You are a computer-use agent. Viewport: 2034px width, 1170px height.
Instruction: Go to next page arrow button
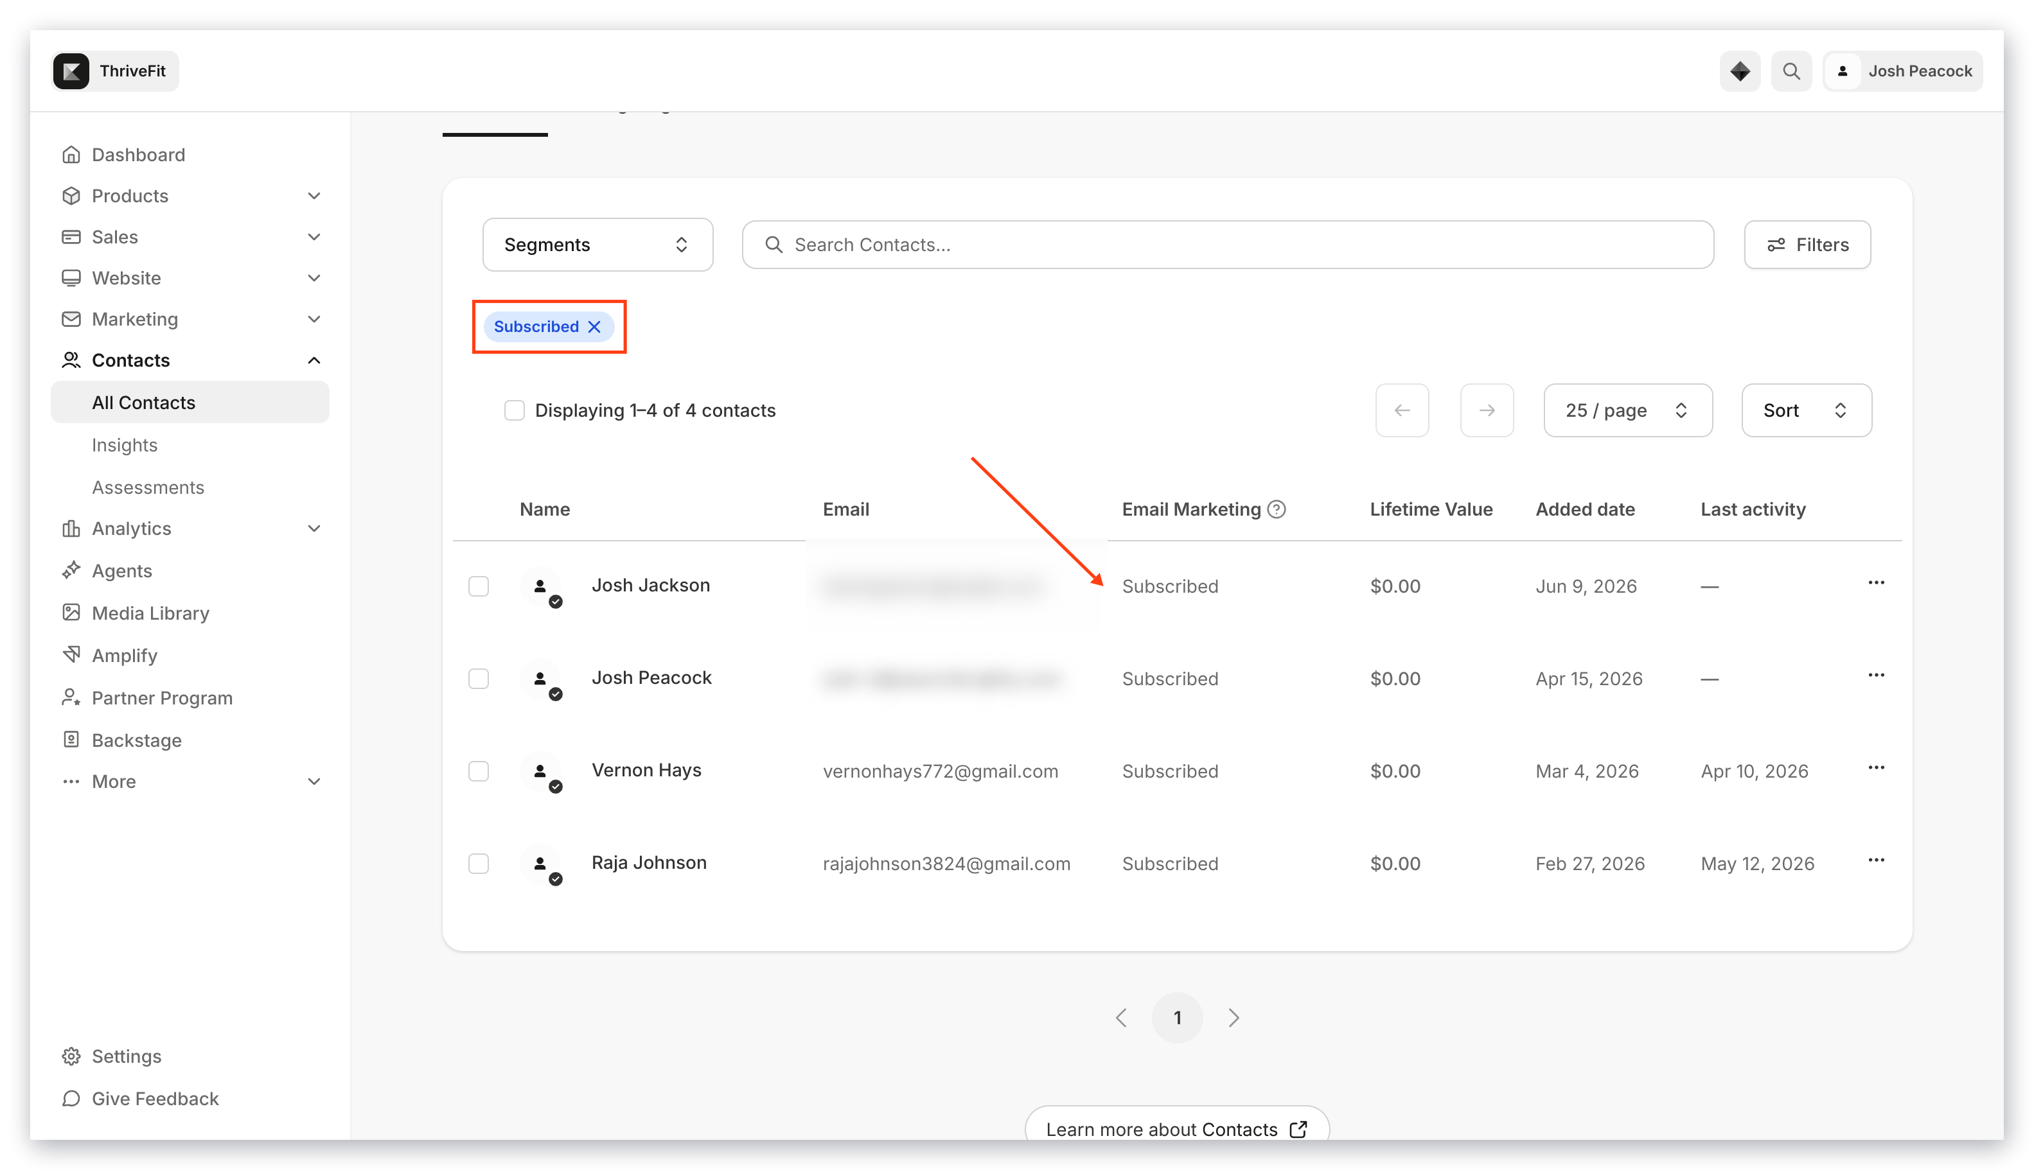(1487, 410)
